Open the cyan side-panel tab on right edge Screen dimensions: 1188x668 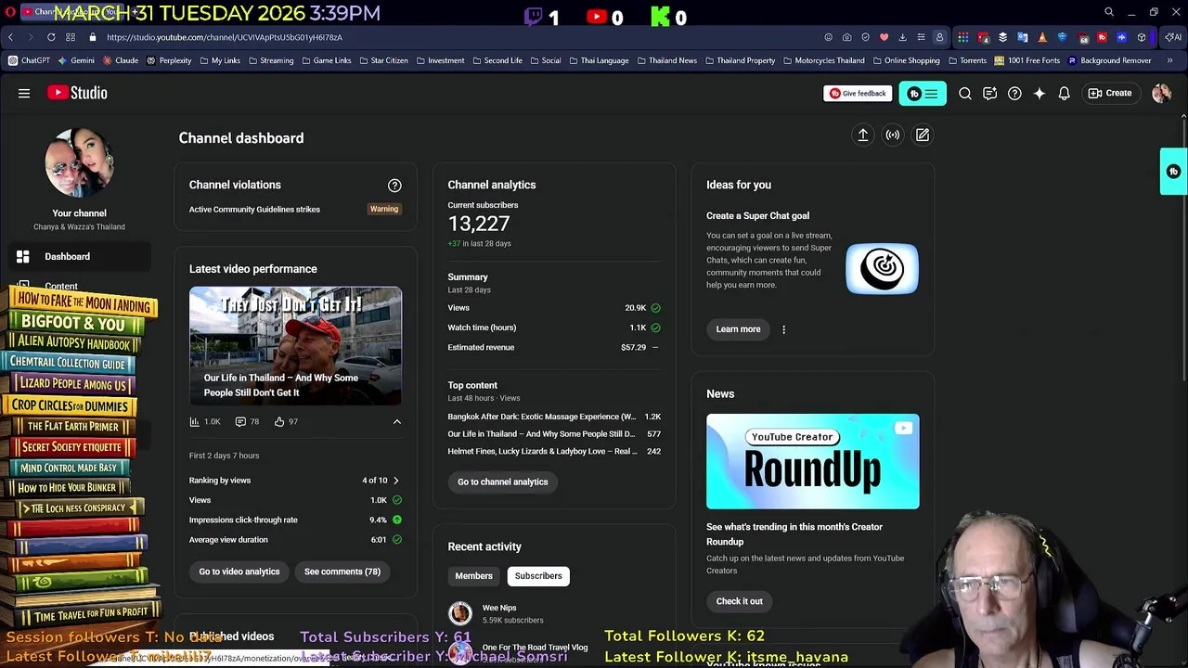point(1174,172)
